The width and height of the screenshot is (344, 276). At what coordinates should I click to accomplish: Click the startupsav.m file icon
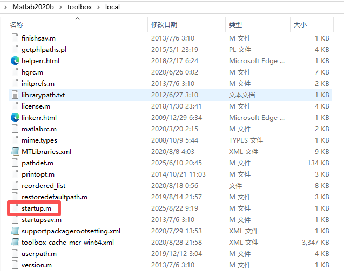click(15, 220)
